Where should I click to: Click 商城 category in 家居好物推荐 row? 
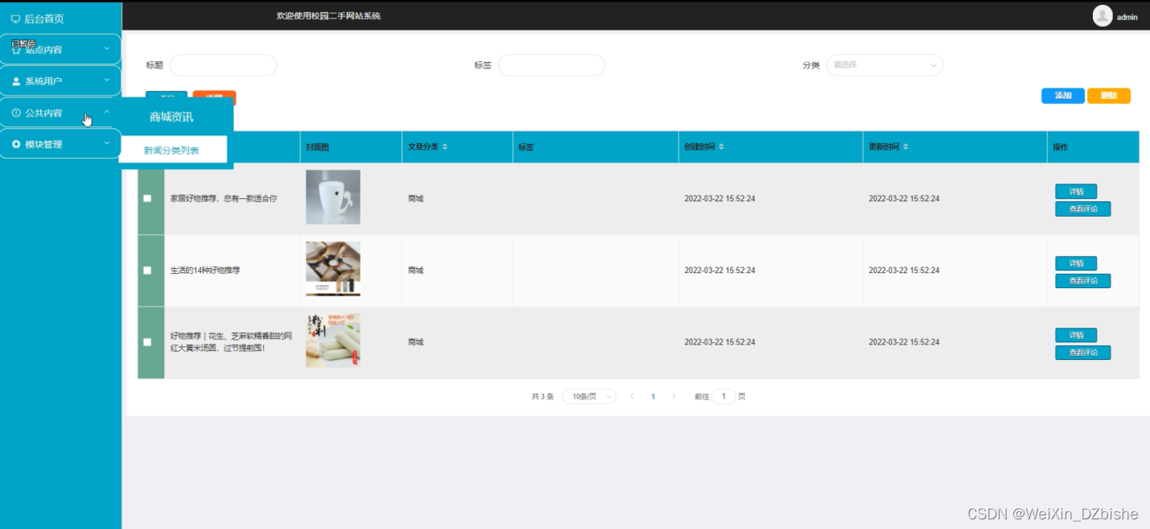tap(415, 198)
